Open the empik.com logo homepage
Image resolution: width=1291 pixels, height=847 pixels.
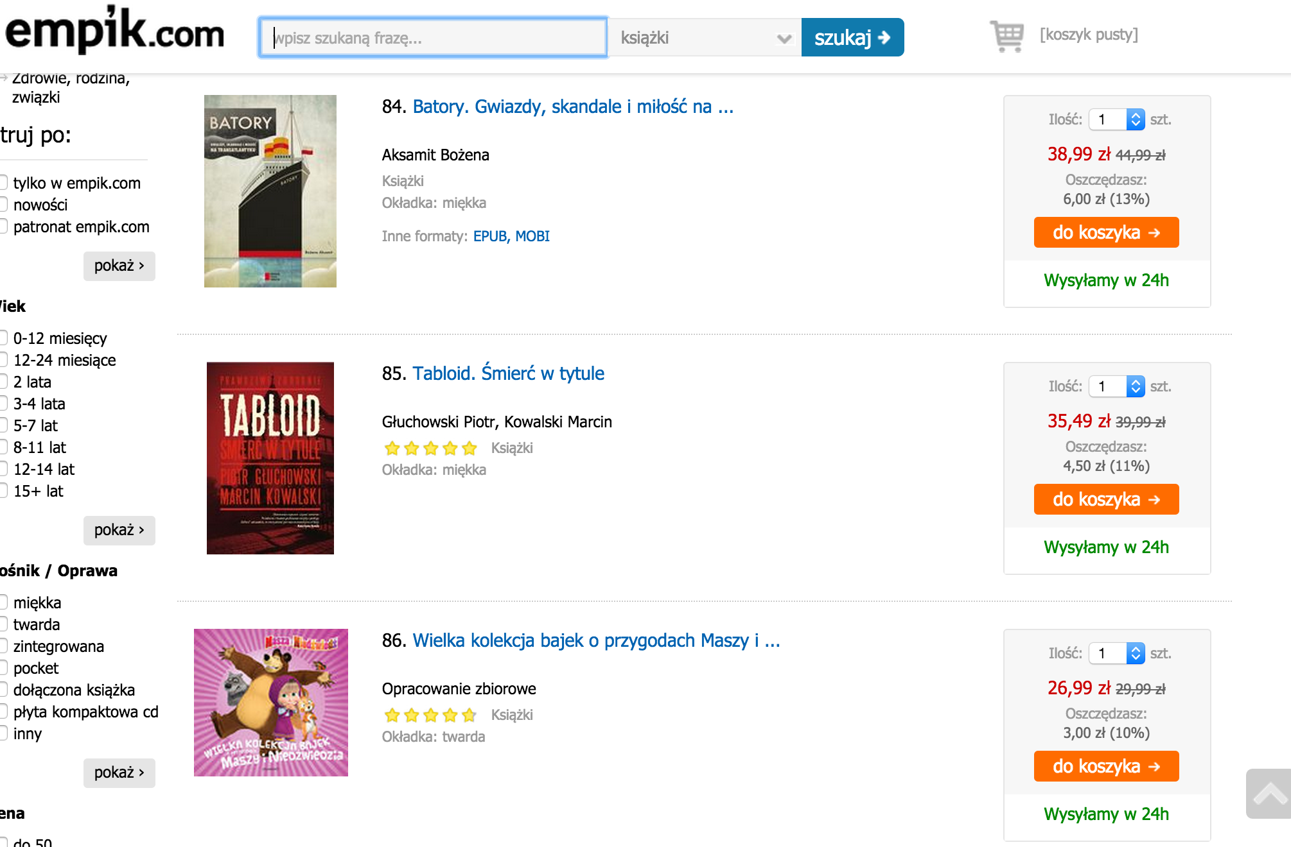tap(115, 30)
